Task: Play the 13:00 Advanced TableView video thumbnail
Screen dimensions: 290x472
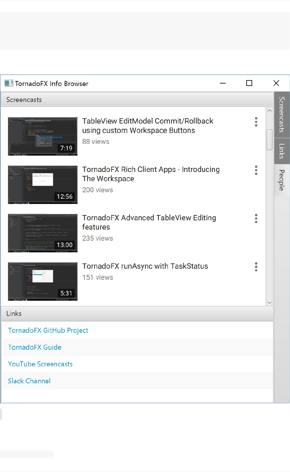Action: [43, 233]
